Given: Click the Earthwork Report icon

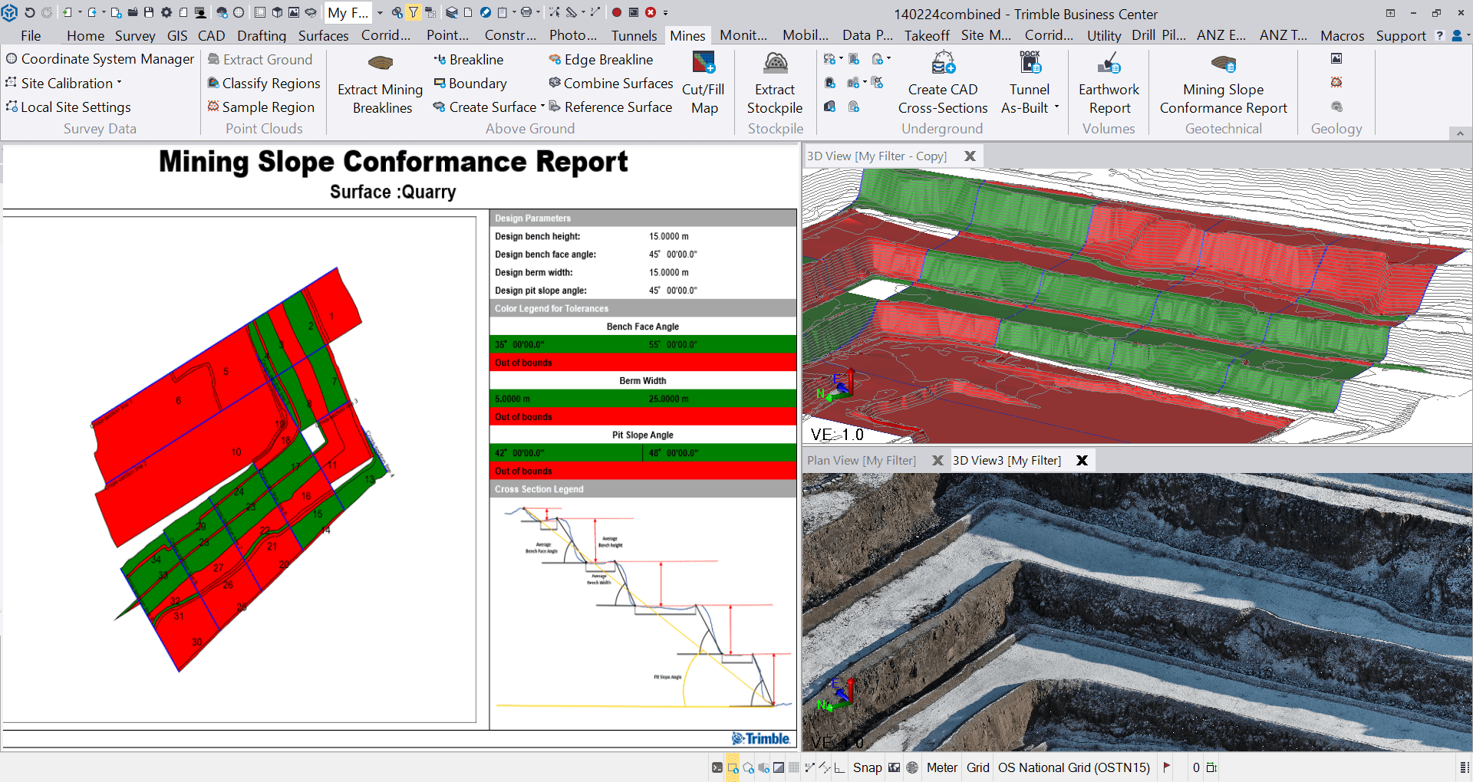Looking at the screenshot, I should click(x=1109, y=63).
